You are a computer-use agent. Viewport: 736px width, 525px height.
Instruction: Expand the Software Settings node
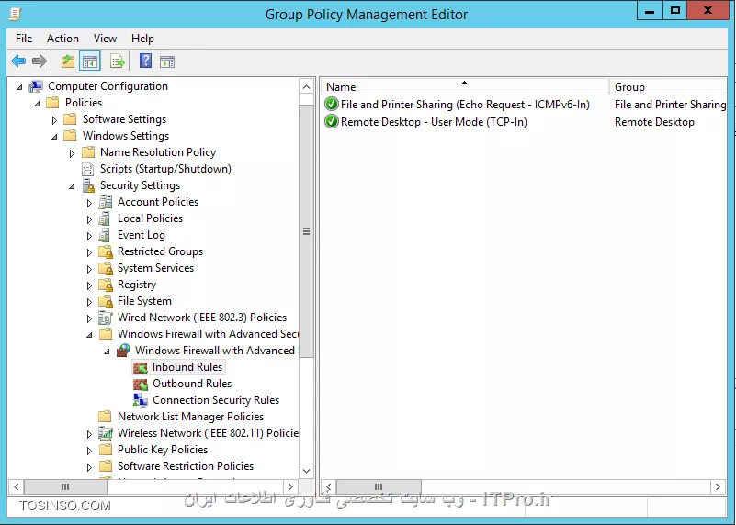tap(54, 120)
